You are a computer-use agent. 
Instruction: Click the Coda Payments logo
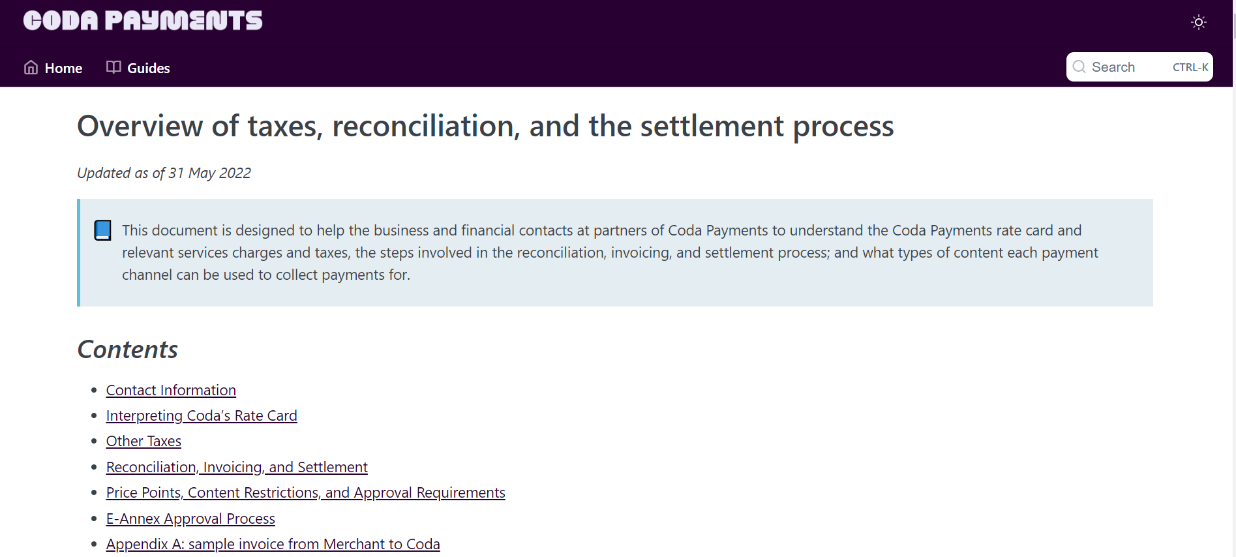point(143,20)
